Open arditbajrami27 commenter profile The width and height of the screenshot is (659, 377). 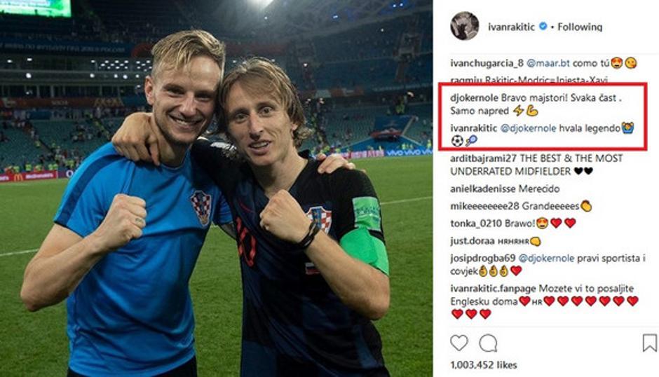(x=483, y=158)
